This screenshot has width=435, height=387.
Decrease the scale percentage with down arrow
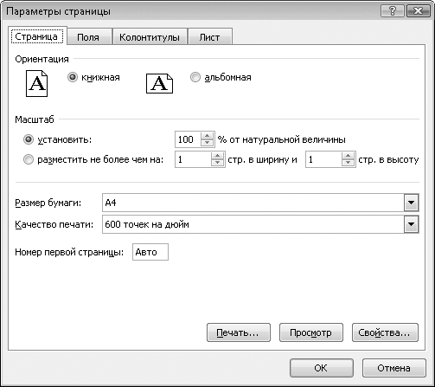(x=207, y=143)
